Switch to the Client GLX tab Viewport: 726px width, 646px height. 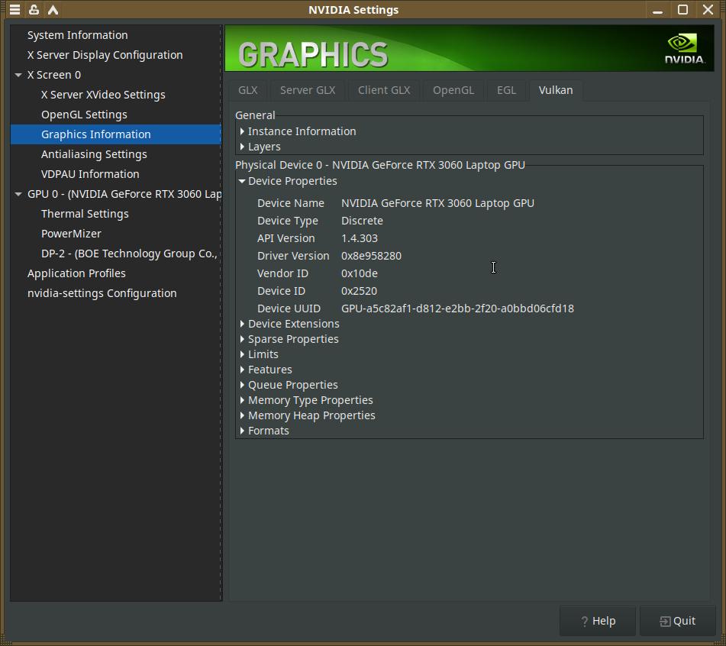[384, 90]
